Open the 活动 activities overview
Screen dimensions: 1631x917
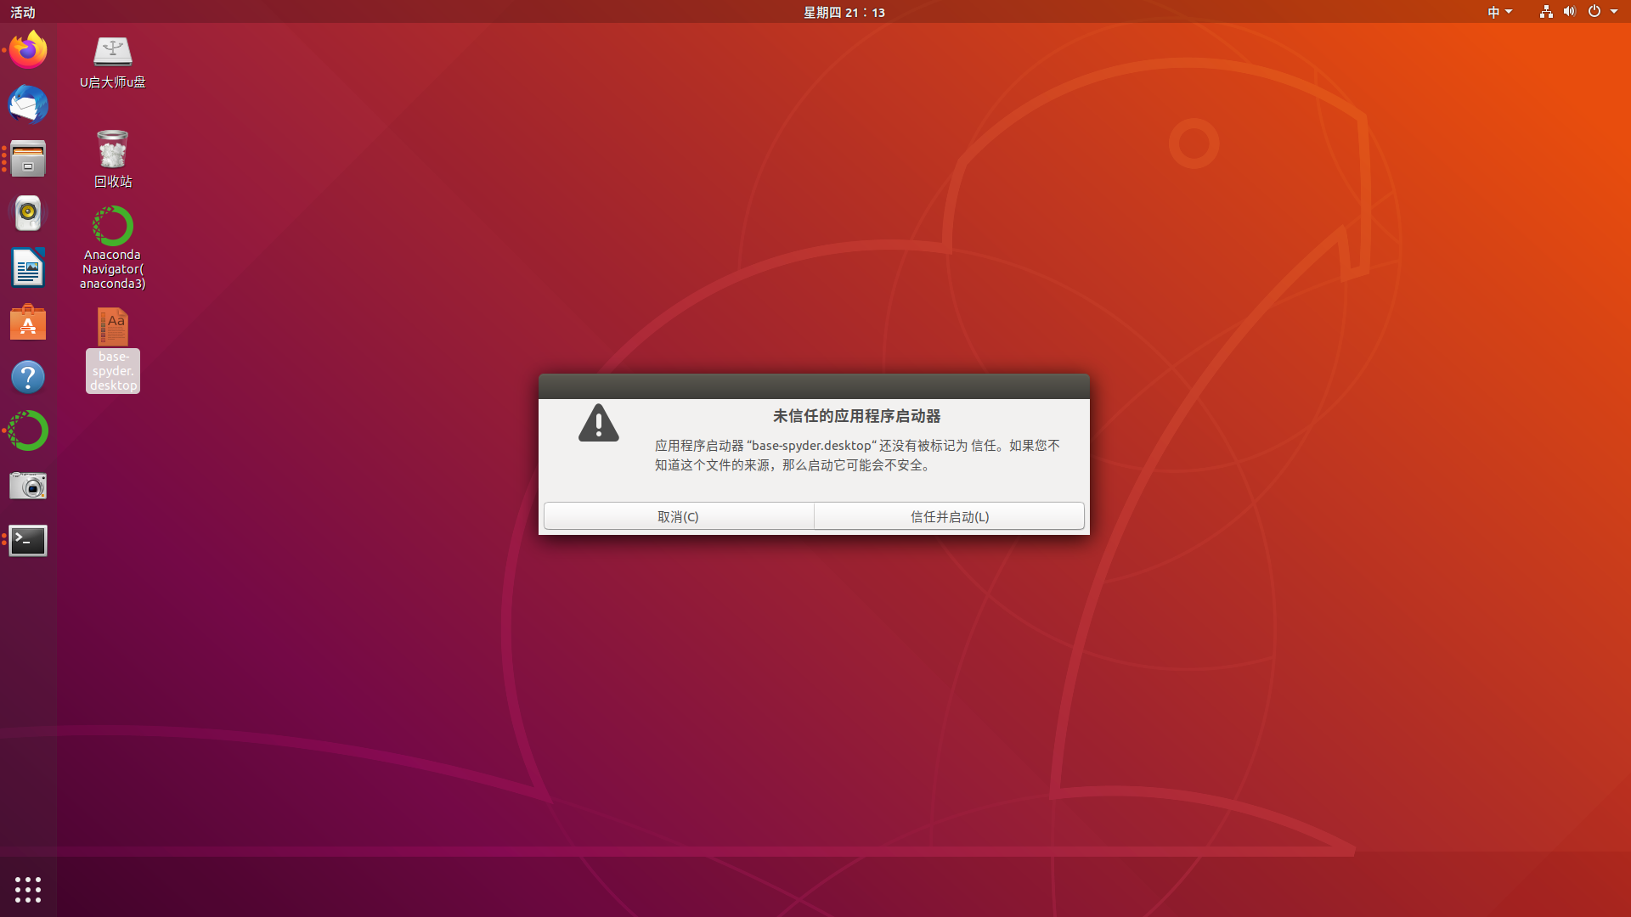(23, 12)
